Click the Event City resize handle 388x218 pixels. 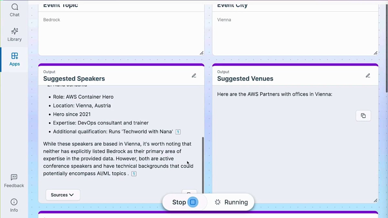pyautogui.click(x=375, y=53)
